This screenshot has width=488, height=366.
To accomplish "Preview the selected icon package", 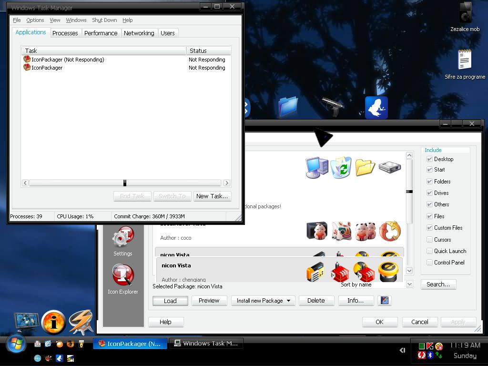I will point(209,301).
